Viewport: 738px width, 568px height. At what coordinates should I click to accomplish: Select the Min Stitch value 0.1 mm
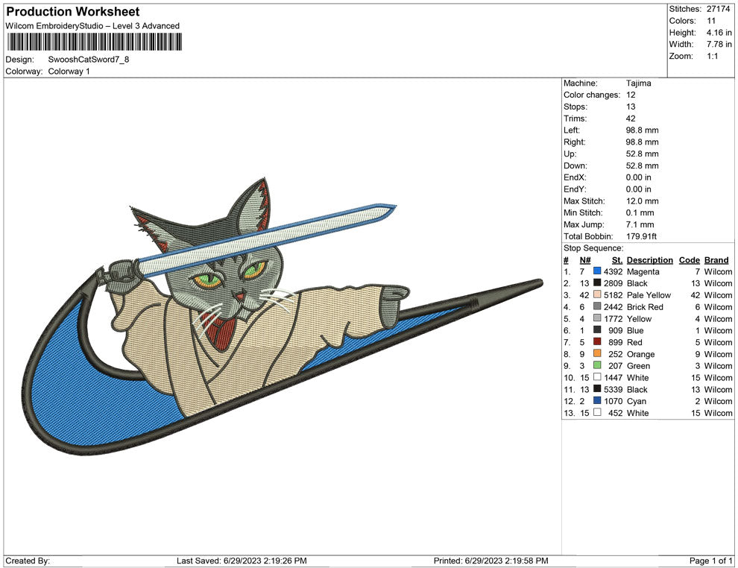point(640,212)
